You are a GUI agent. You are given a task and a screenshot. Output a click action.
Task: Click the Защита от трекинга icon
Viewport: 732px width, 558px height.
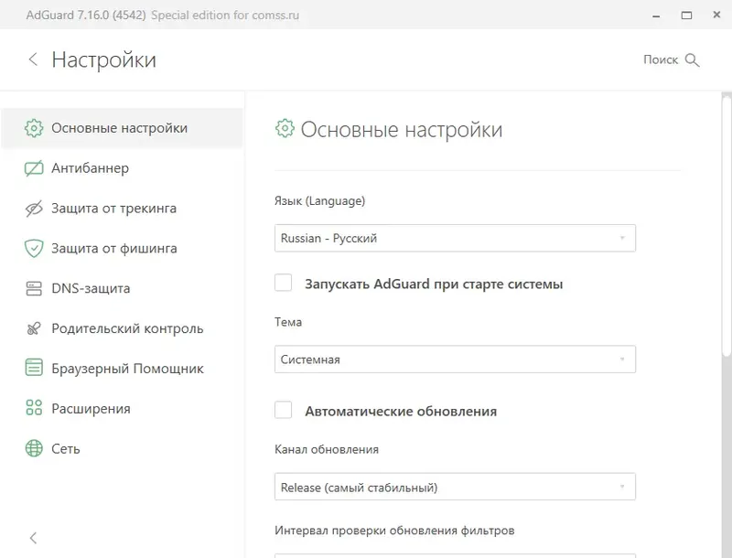[34, 208]
